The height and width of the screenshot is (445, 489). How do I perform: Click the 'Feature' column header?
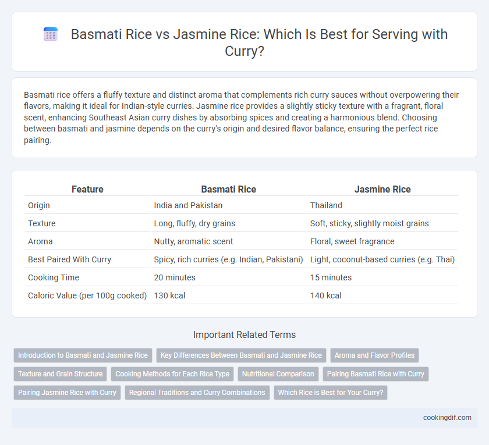pyautogui.click(x=87, y=189)
